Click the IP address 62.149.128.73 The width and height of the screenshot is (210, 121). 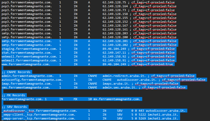(114, 10)
